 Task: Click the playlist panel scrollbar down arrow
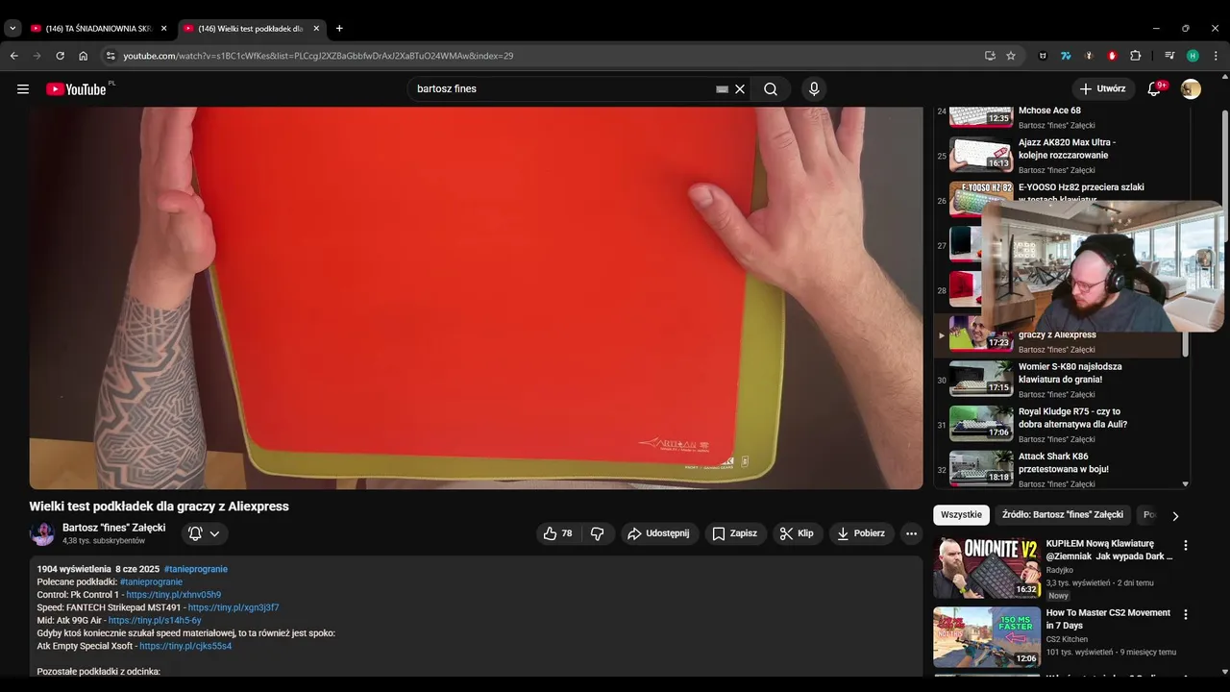pyautogui.click(x=1185, y=484)
